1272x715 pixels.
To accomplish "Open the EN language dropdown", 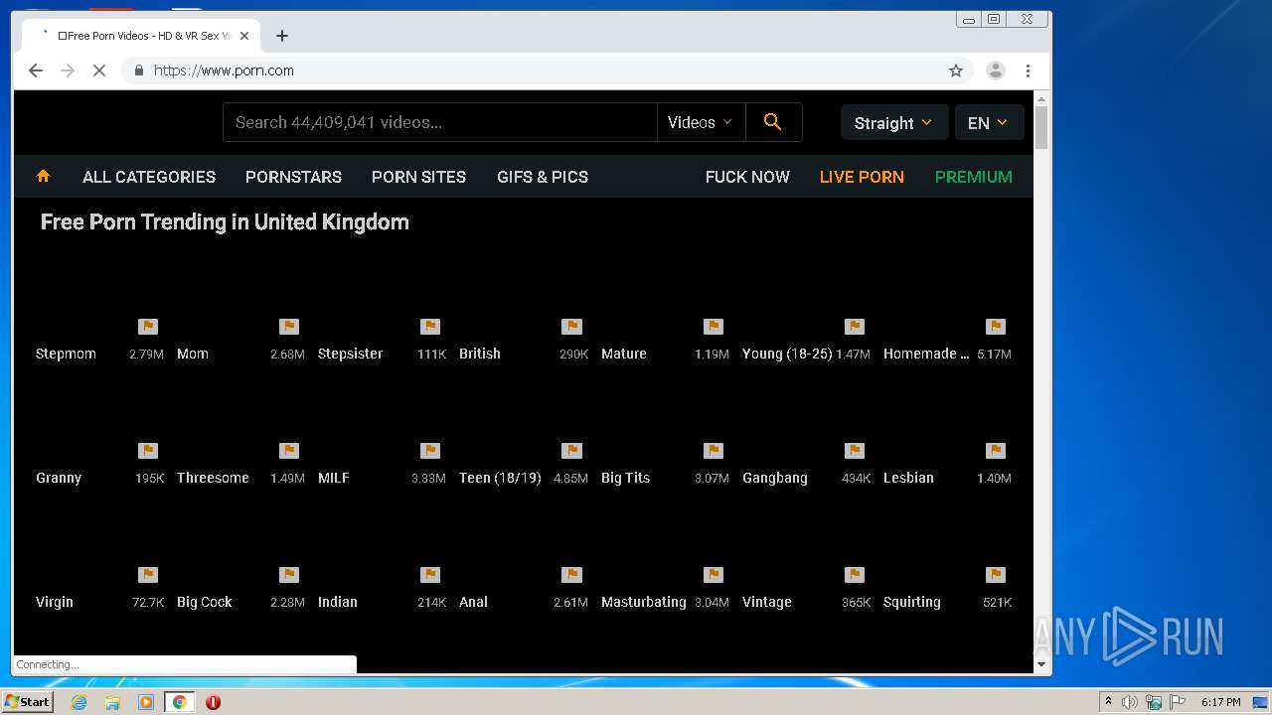I will point(989,123).
